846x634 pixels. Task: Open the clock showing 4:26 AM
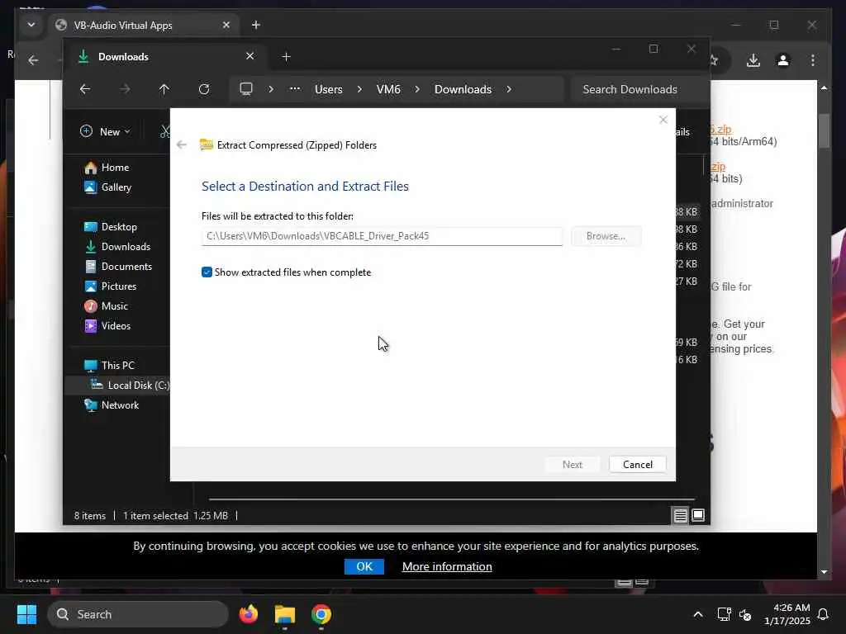(787, 614)
